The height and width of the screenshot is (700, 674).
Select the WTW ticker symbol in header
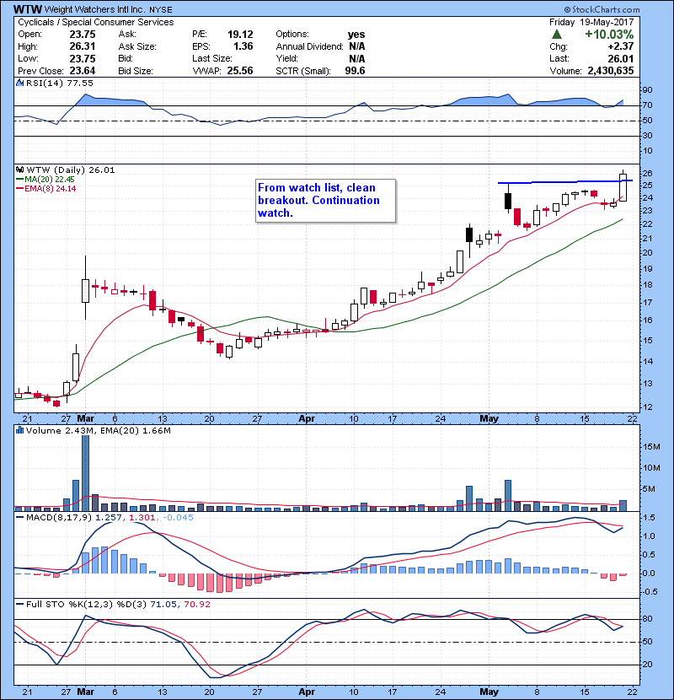(28, 9)
